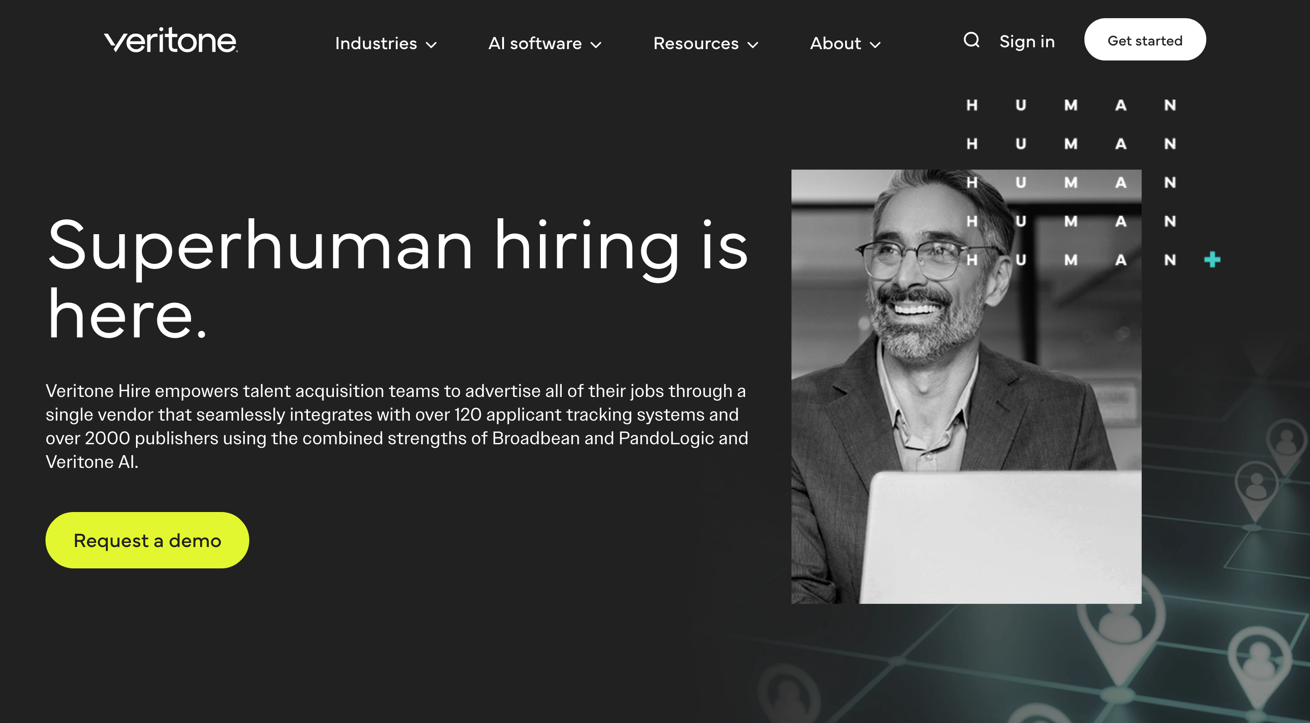Expand the AI software chevron arrow
This screenshot has width=1310, height=723.
pyautogui.click(x=596, y=45)
